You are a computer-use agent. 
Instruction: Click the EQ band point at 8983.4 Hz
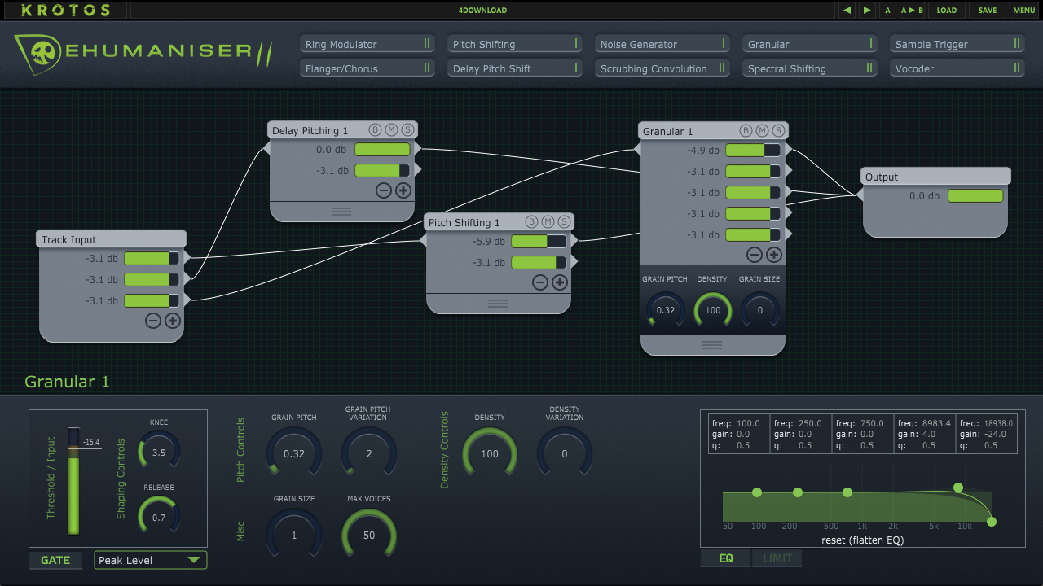(x=958, y=488)
